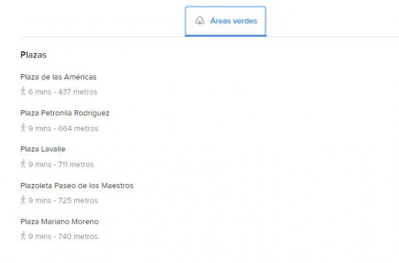The height and width of the screenshot is (263, 399).
Task: Click pedestrian icon under Plazoleta Paseo de los Maestros
Action: coord(23,200)
